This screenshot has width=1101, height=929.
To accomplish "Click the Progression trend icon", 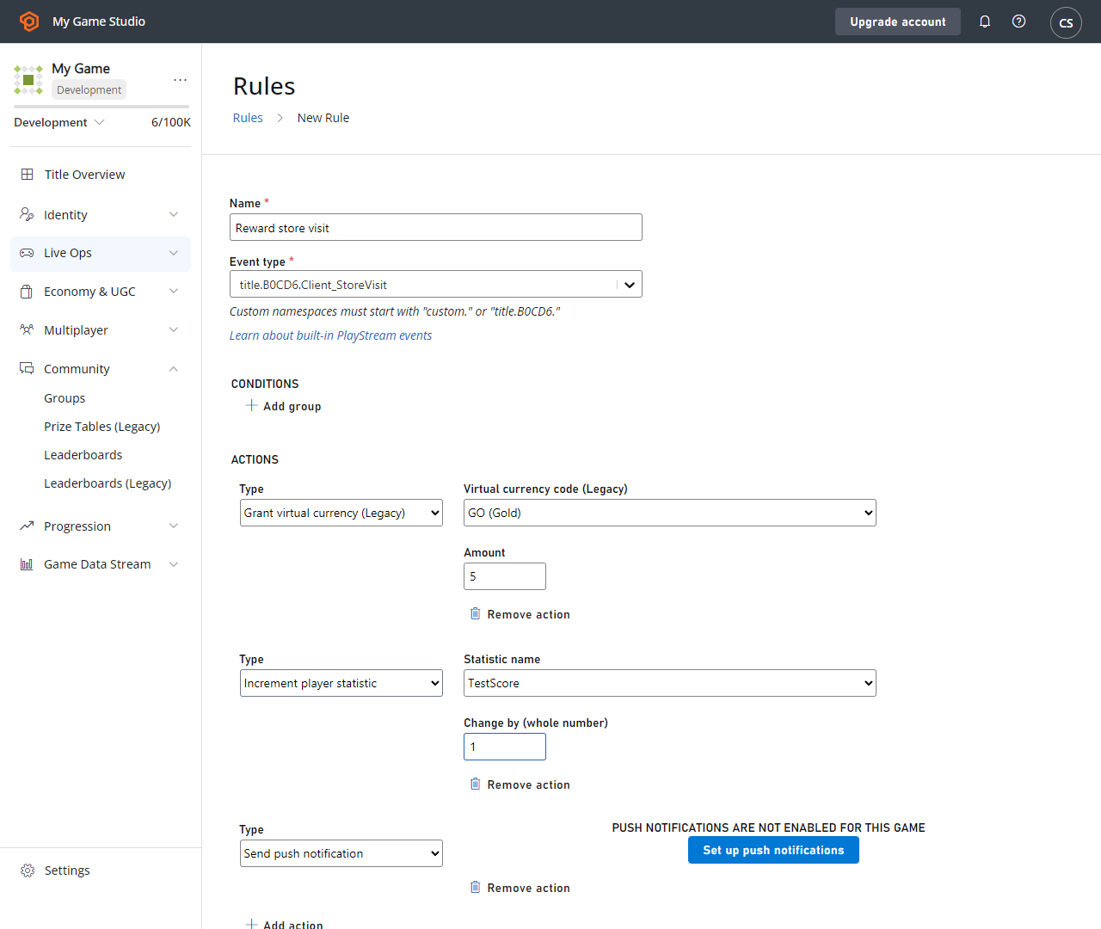I will pos(27,526).
